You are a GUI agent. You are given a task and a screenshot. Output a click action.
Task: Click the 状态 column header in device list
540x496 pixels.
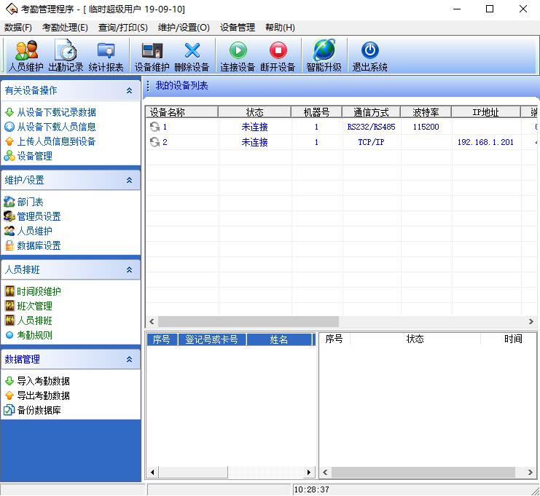(x=254, y=112)
